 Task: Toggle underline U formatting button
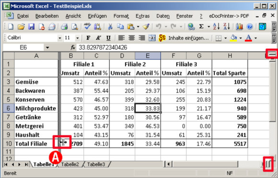108,38
